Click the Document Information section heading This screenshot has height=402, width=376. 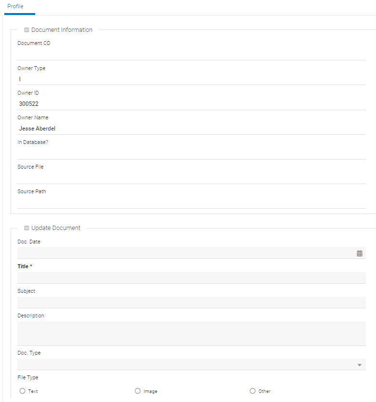tap(62, 30)
